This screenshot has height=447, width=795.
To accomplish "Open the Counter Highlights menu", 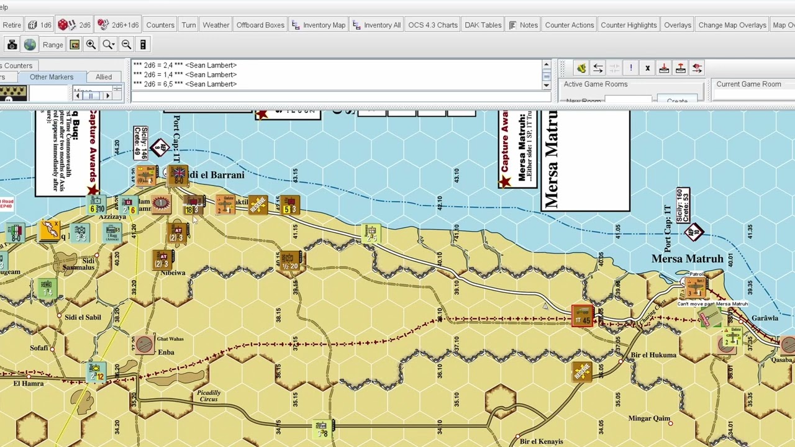I will [x=629, y=25].
